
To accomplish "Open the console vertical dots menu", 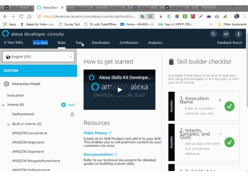I will [x=238, y=34].
